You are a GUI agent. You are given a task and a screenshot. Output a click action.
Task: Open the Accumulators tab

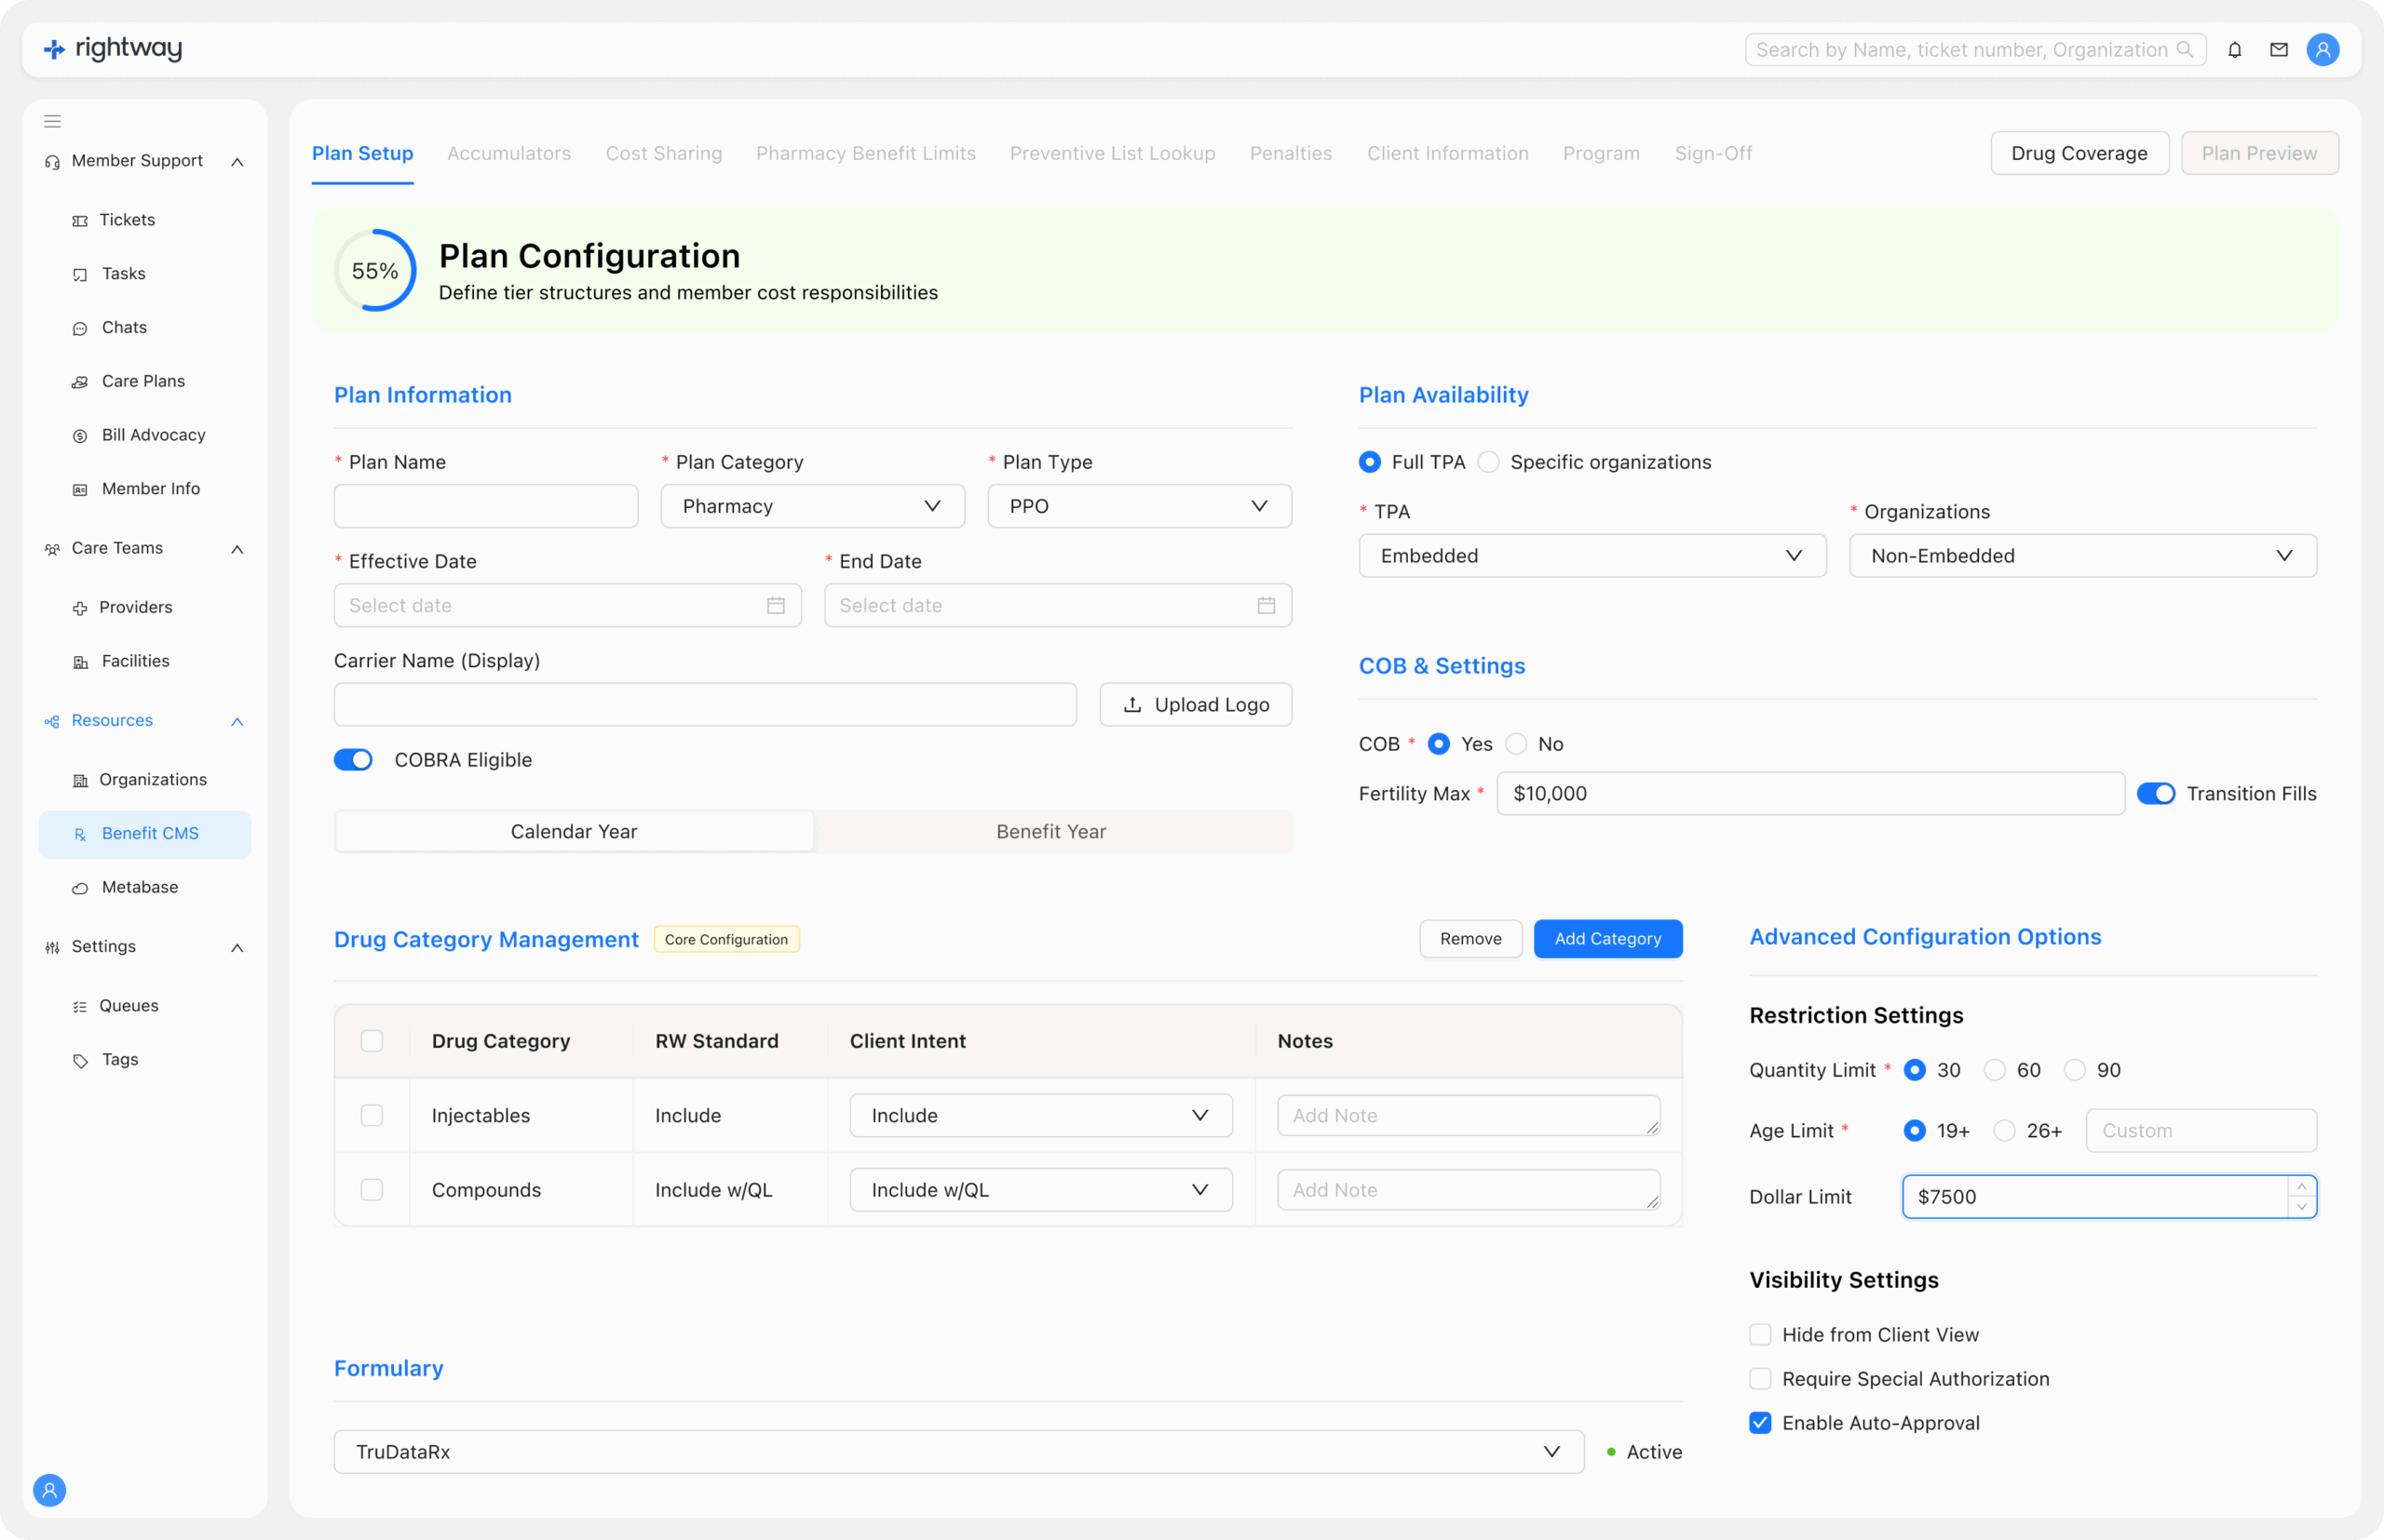(x=508, y=154)
